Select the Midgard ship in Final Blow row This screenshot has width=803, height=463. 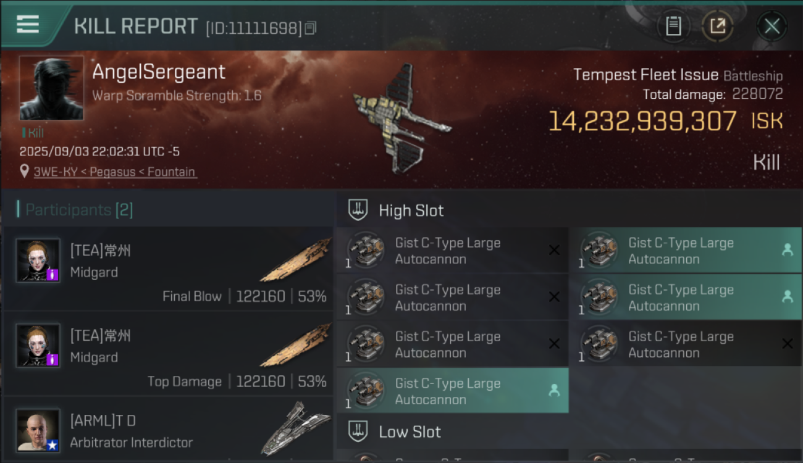pyautogui.click(x=295, y=260)
